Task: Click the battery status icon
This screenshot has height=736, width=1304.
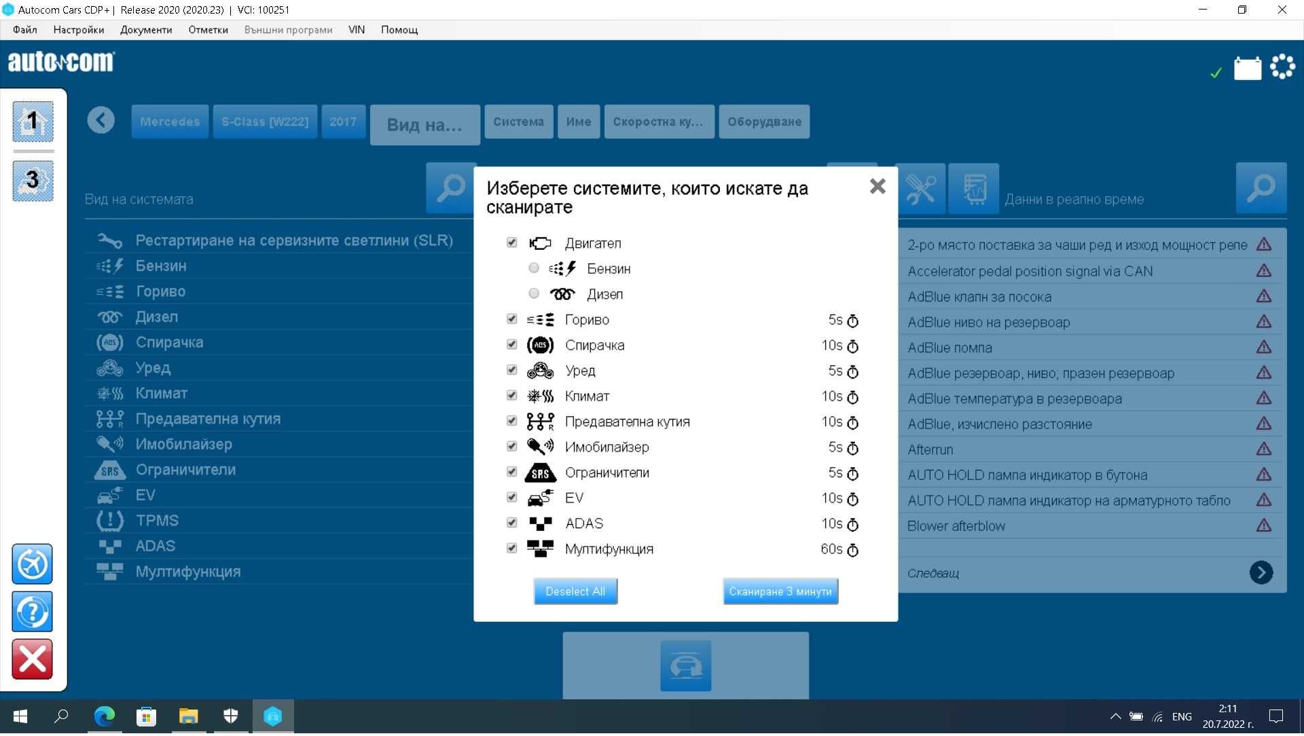Action: [1247, 68]
